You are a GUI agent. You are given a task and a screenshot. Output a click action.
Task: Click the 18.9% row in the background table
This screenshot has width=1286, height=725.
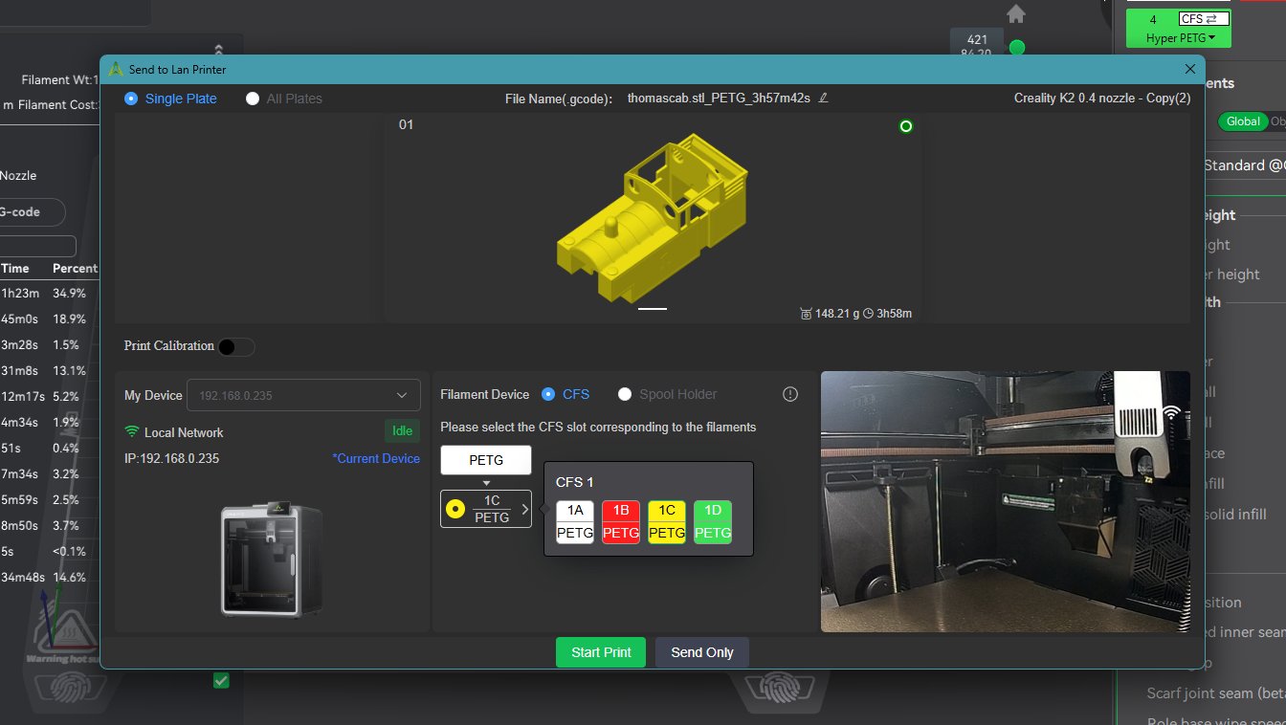coord(50,319)
